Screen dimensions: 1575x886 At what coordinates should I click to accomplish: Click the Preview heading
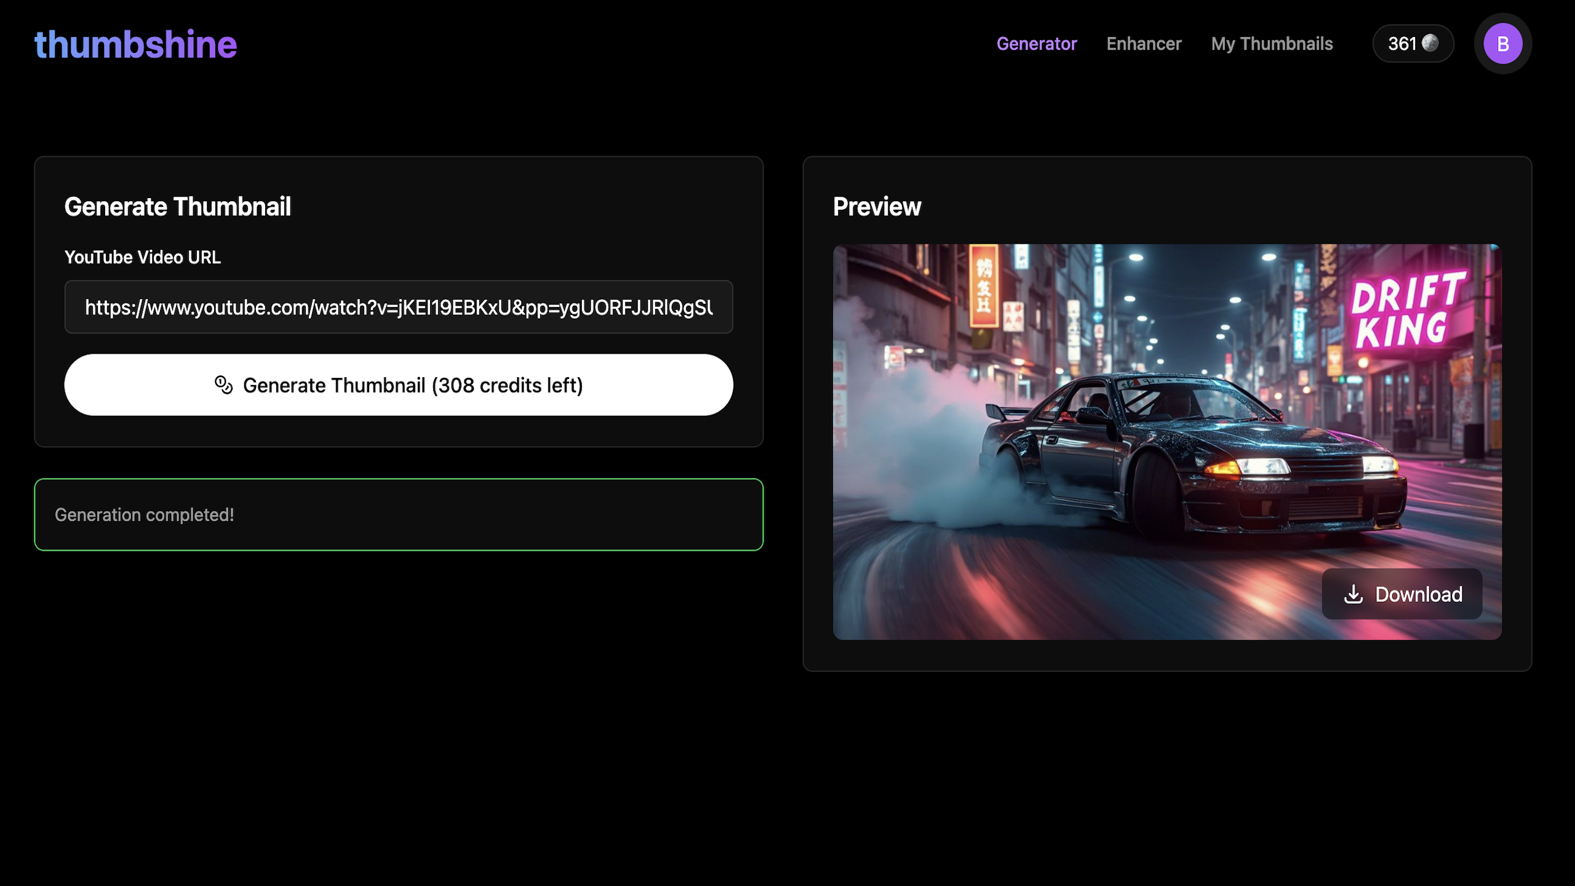[877, 207]
